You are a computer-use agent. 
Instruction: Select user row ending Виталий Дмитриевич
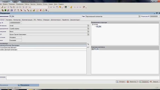click(x=43, y=45)
